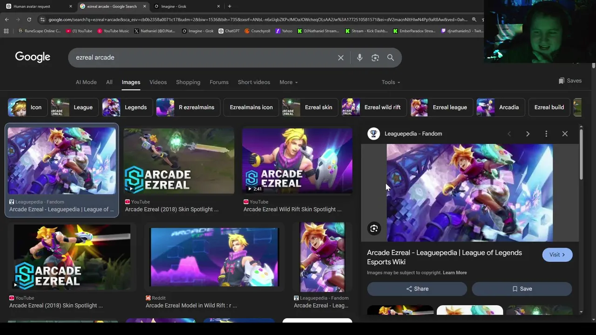596x335 pixels.
Task: Select the Short videos tab
Action: click(254, 82)
